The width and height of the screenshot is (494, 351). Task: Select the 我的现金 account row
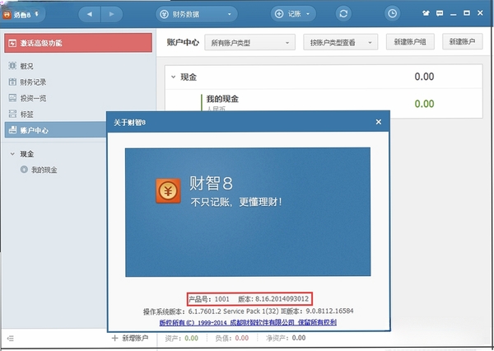324,104
